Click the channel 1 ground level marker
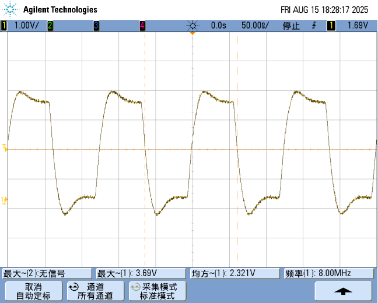Screen dimensions: 378x303 click(5, 200)
